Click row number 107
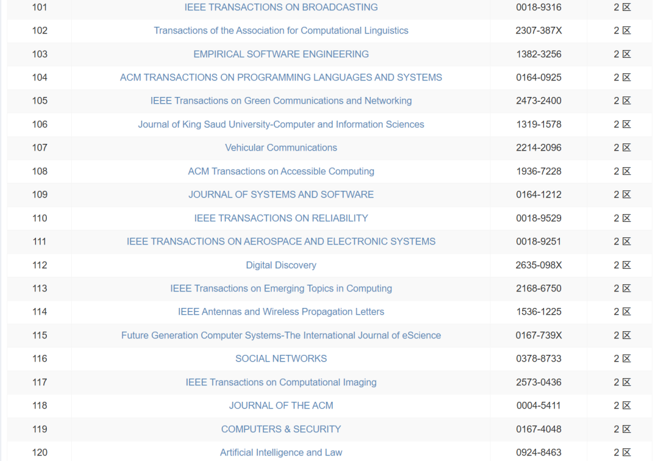658x461 pixels. coord(40,148)
